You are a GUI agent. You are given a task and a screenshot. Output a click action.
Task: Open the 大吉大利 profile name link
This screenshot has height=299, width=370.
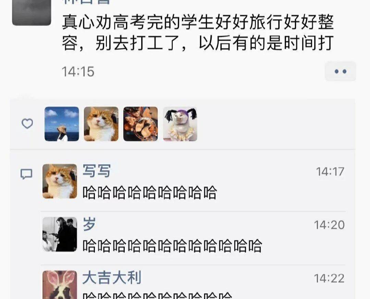point(112,277)
